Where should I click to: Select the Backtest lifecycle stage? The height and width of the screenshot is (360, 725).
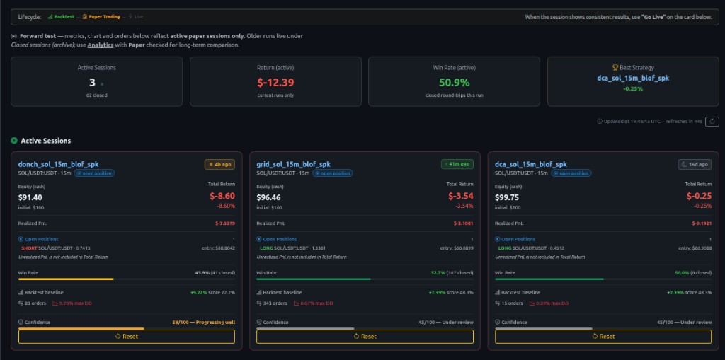[61, 17]
